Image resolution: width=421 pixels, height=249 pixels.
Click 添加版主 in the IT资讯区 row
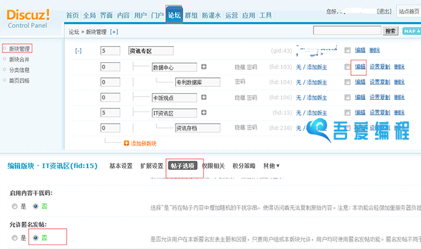[317, 113]
